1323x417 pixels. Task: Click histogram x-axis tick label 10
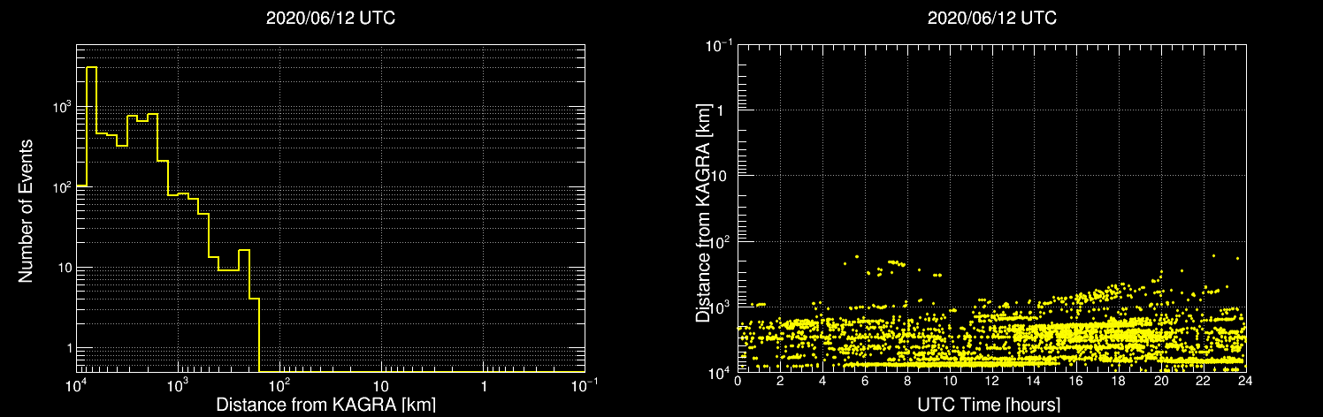[381, 386]
